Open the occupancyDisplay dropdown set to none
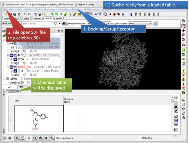The width and height of the screenshot is (189, 143). (x=139, y=23)
